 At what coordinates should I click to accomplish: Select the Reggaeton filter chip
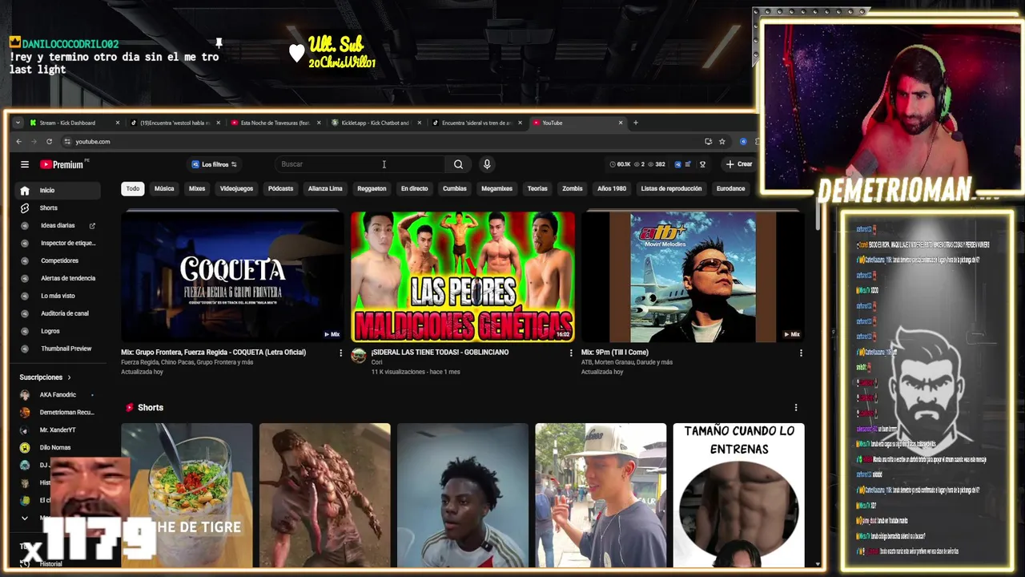(372, 189)
